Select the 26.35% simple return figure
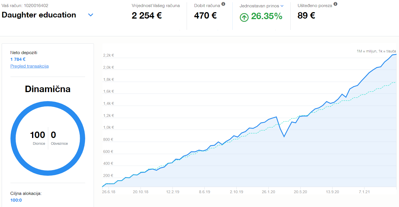Image resolution: width=399 pixels, height=207 pixels. point(267,16)
